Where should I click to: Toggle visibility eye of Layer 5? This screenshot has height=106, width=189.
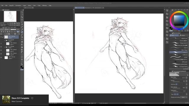click(1, 54)
